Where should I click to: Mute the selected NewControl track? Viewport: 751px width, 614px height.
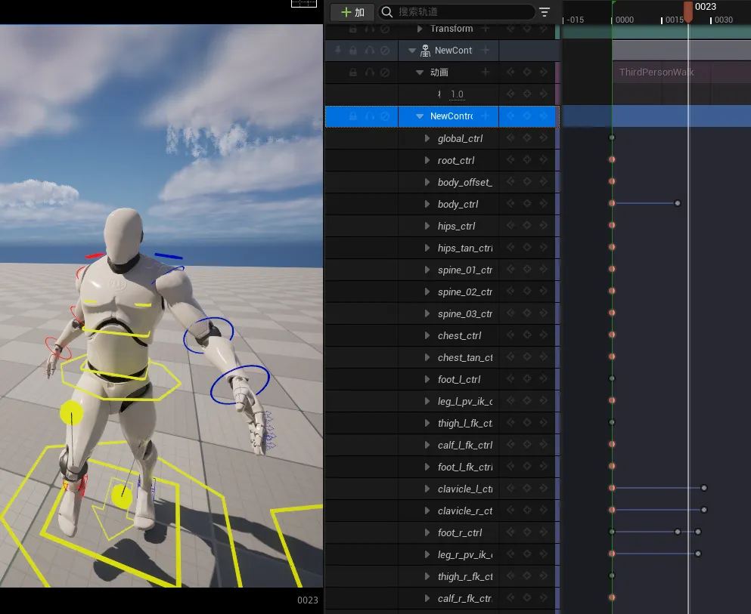385,116
